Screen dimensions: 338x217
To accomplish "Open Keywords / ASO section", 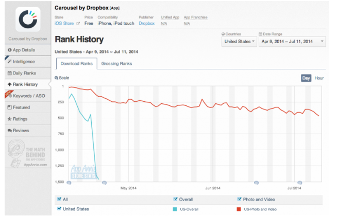I will coord(28,96).
